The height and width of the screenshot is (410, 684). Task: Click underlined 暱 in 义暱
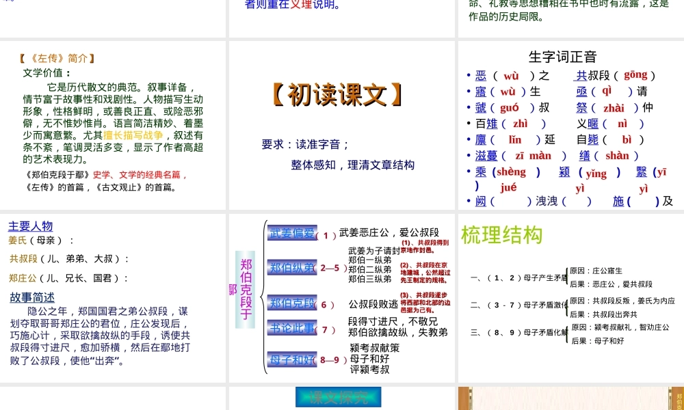click(x=593, y=124)
